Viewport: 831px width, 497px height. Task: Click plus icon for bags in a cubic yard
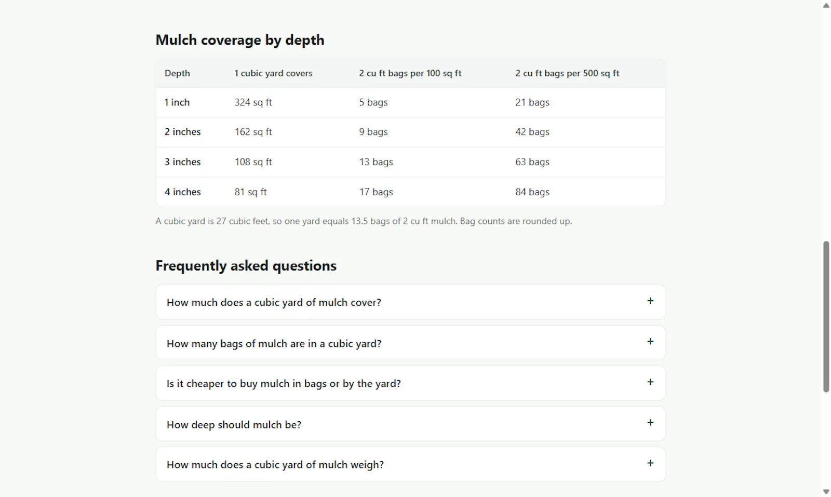650,341
